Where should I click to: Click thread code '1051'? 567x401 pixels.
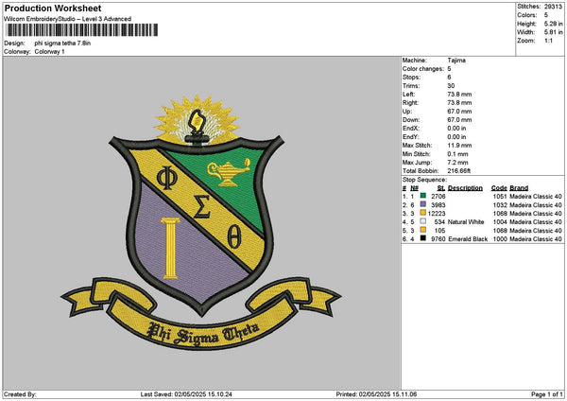(500, 196)
